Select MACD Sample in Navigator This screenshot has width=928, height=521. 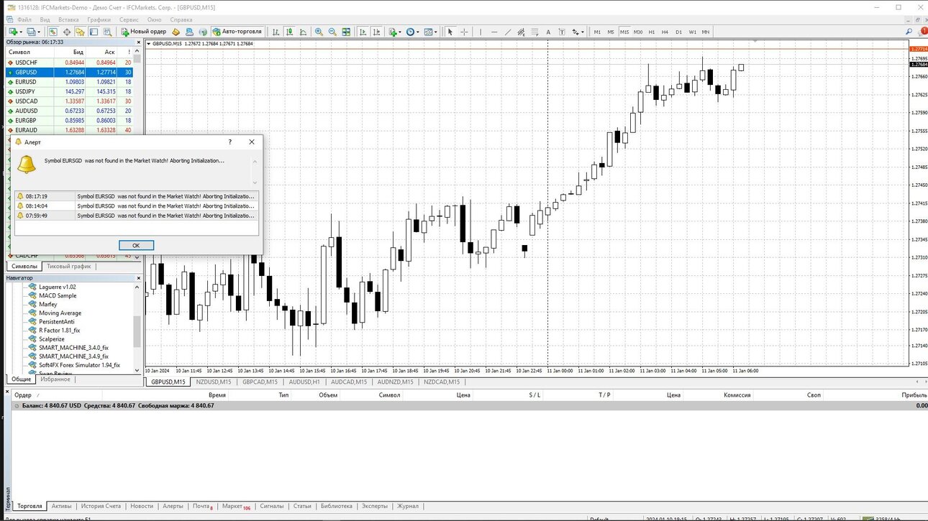click(58, 295)
